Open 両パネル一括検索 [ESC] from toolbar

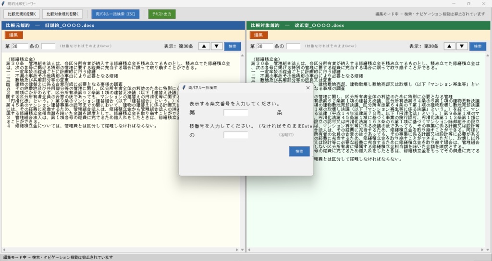pyautogui.click(x=115, y=14)
